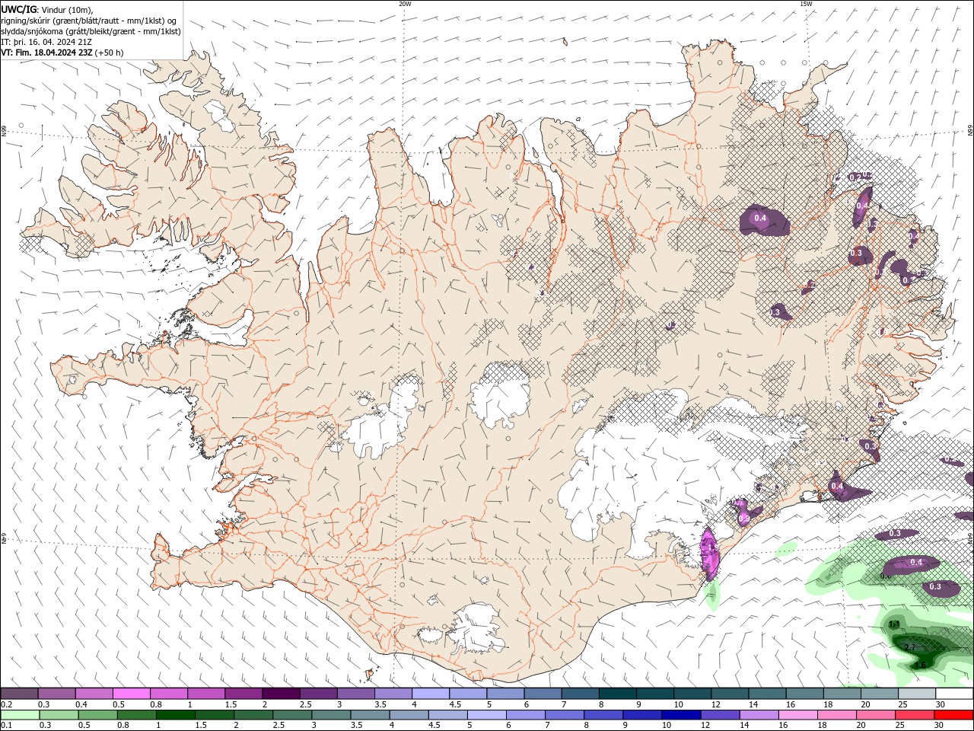Click the '1.6' rainfall value on the map
This screenshot has height=731, width=974.
[920, 665]
